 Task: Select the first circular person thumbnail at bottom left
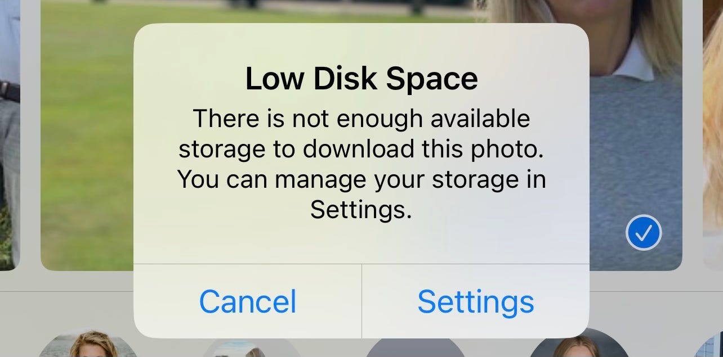pyautogui.click(x=88, y=343)
